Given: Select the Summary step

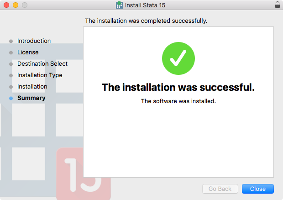Looking at the screenshot, I should (x=31, y=98).
